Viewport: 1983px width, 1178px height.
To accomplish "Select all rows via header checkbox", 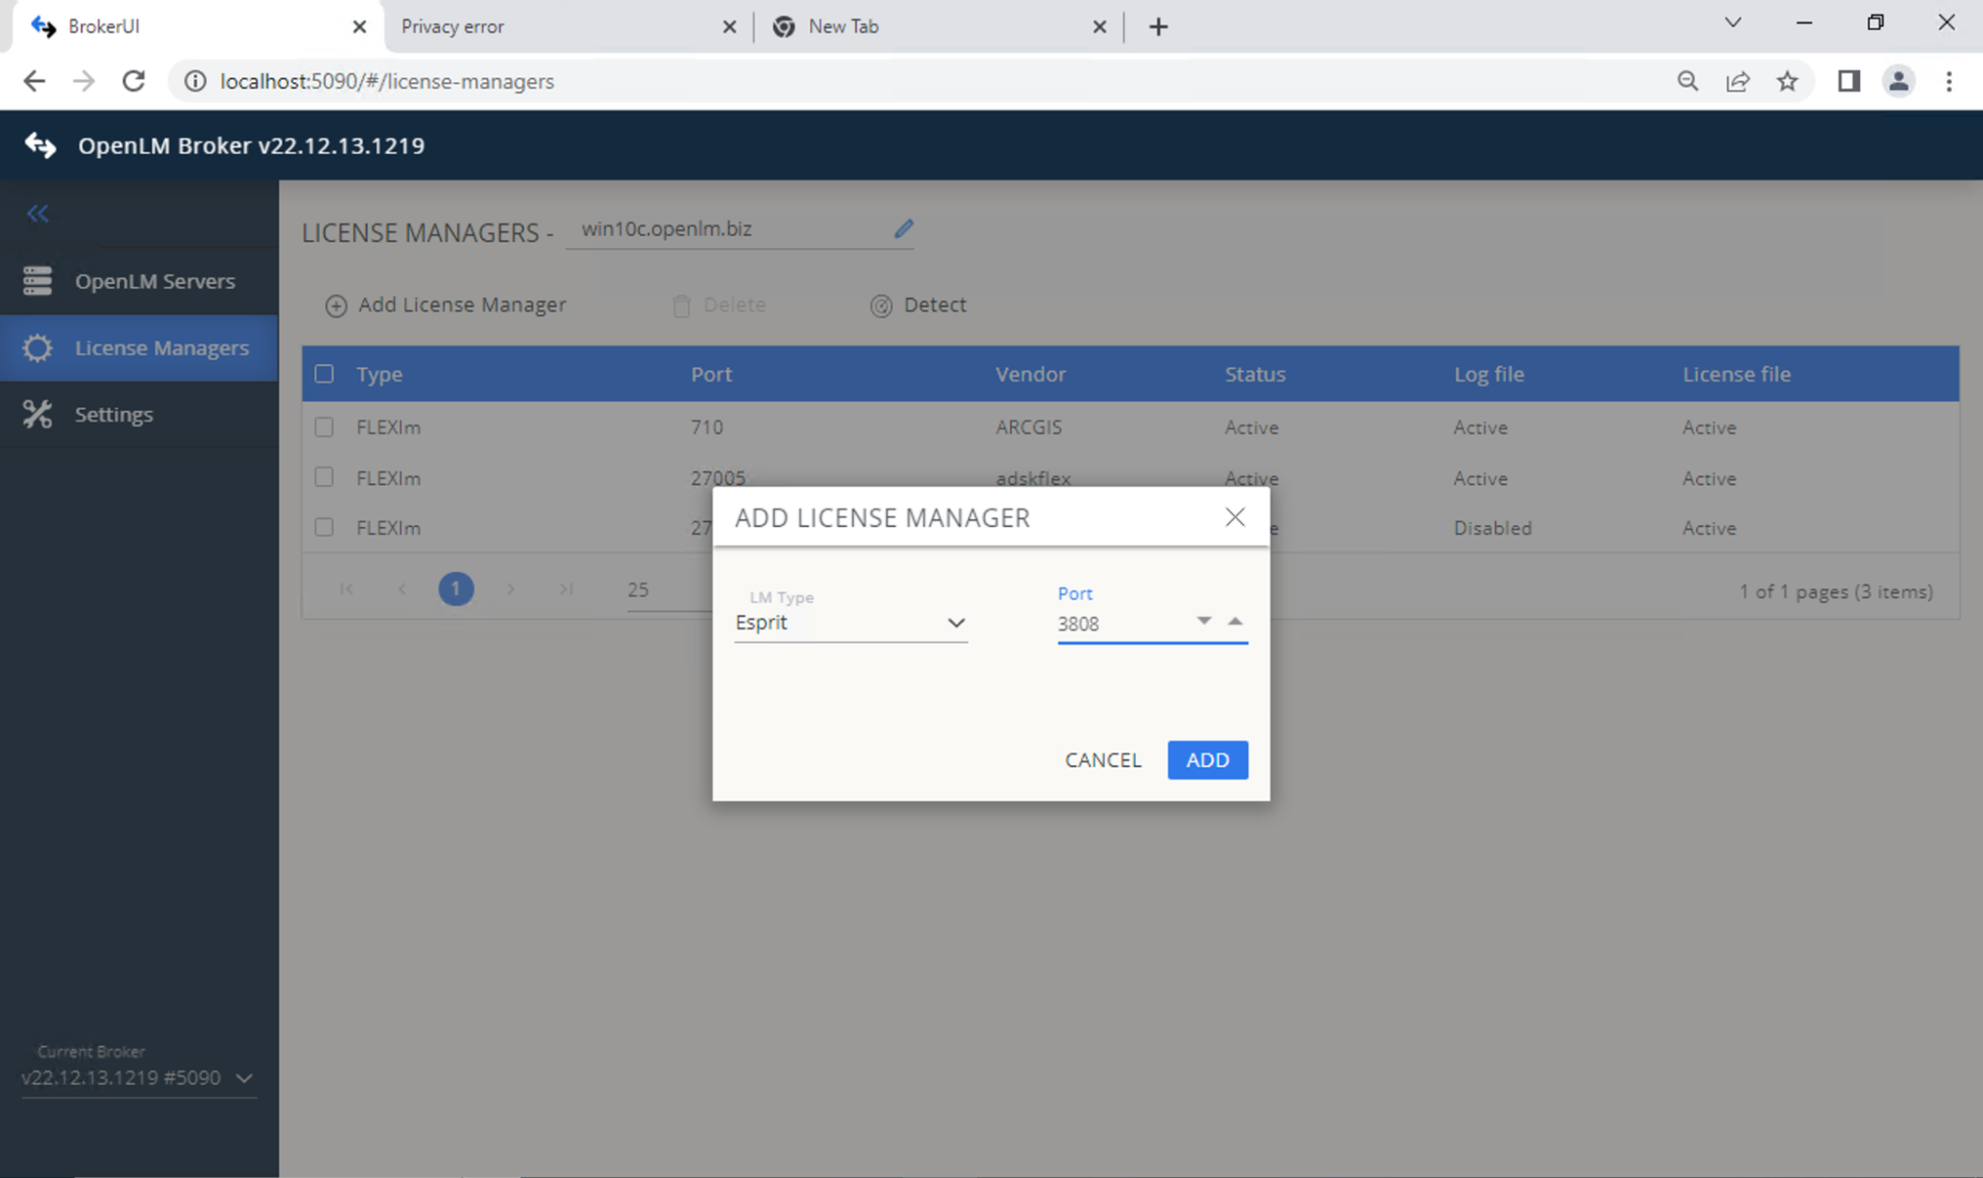I will [x=323, y=373].
